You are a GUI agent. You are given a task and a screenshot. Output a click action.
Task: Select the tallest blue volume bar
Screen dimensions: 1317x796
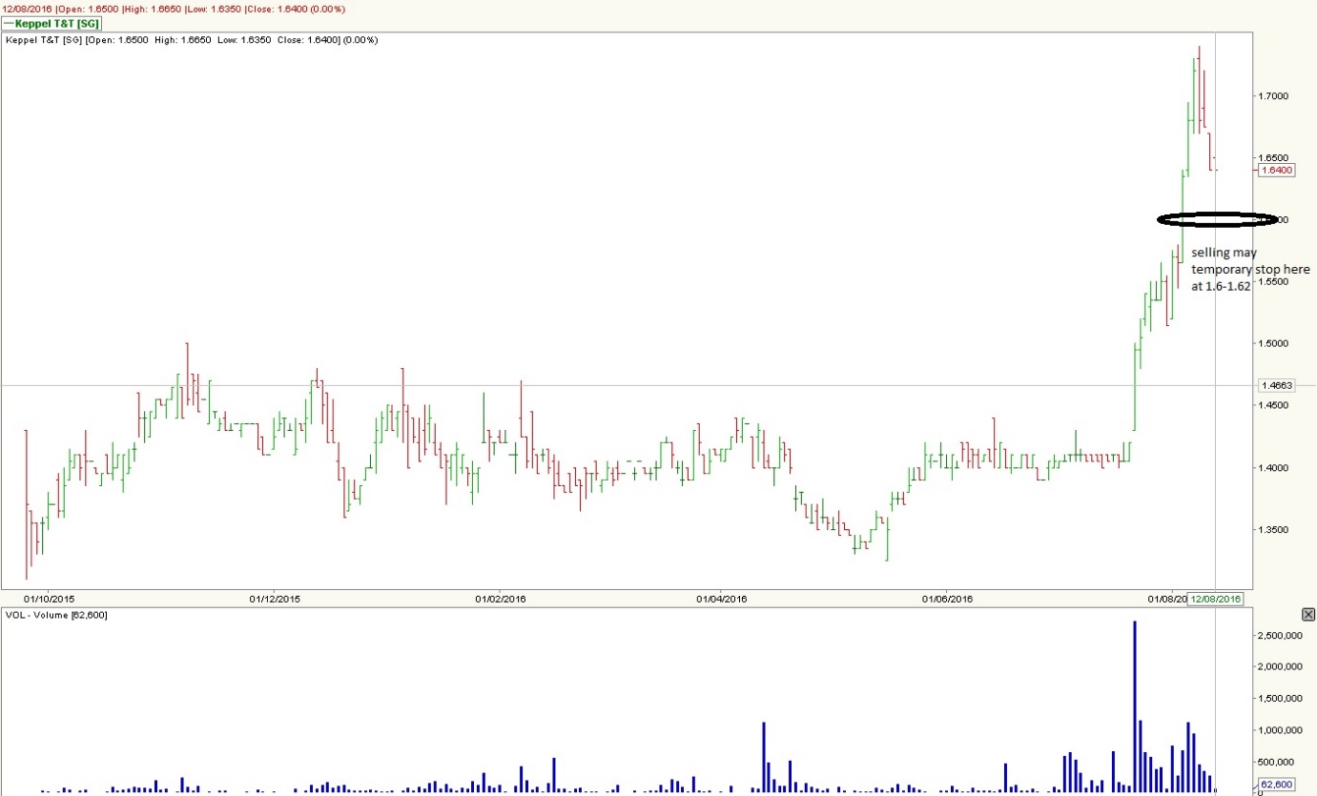(1135, 705)
